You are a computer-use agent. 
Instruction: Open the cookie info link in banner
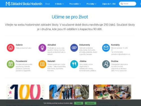(x=71, y=103)
